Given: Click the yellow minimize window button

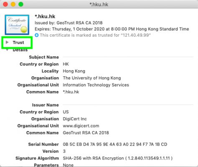Looking at the screenshot, I should pyautogui.click(x=13, y=4).
